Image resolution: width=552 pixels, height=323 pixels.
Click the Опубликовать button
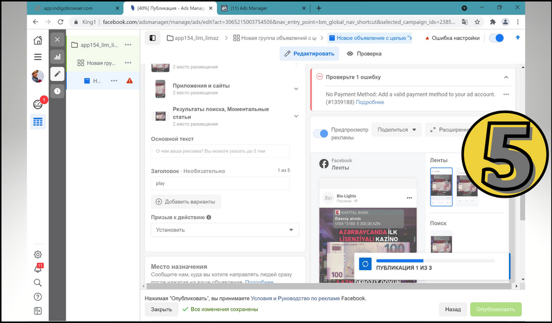496,309
